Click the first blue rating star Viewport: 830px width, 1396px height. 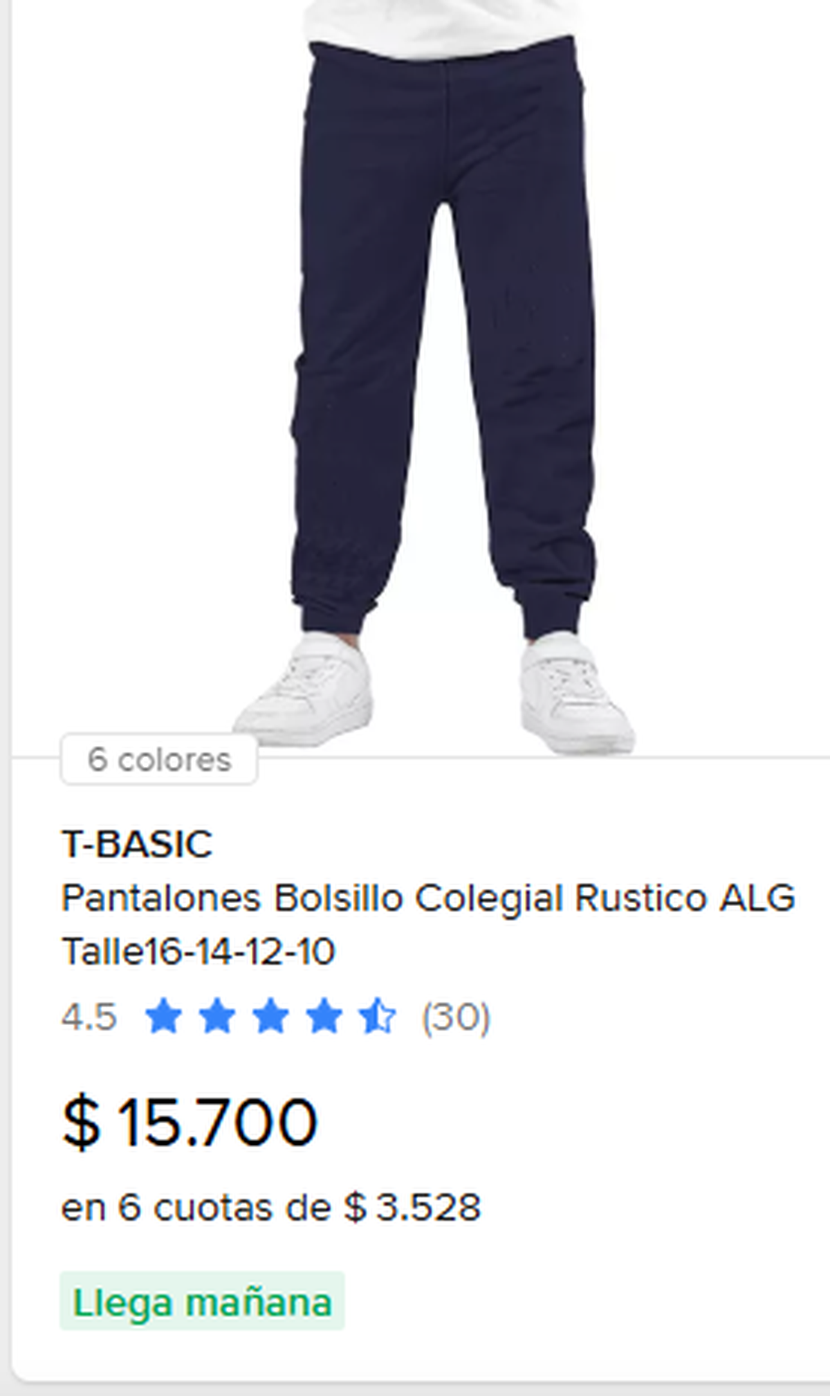tap(164, 1016)
